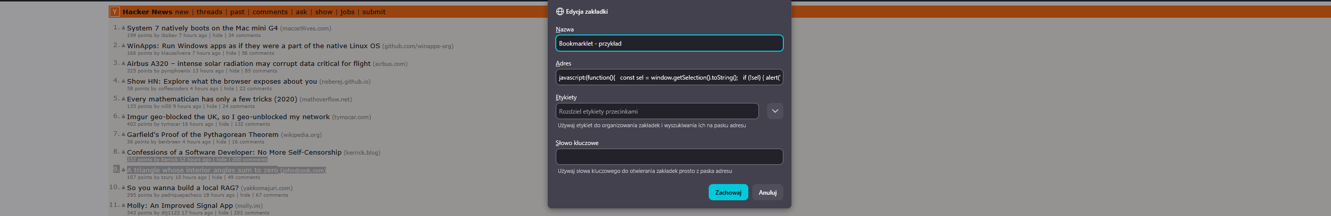Upvote the Imgur geo-blocked story
Screen dimensions: 1331x216
pos(123,117)
